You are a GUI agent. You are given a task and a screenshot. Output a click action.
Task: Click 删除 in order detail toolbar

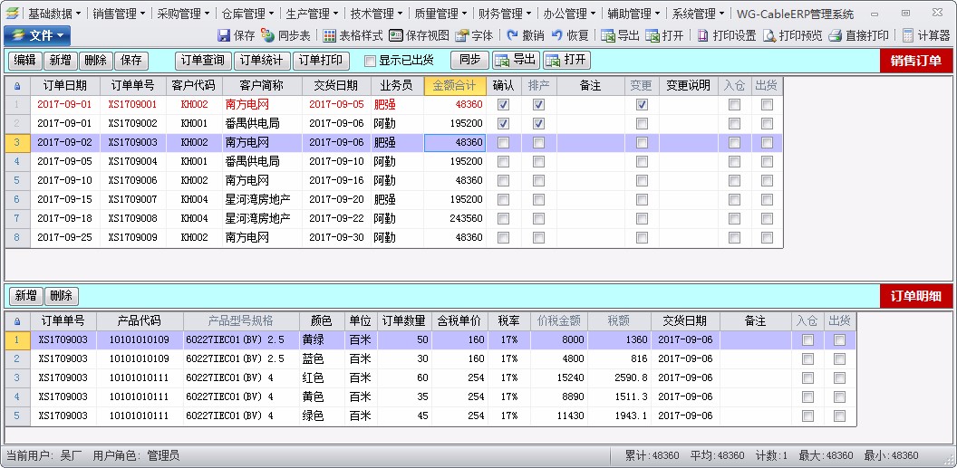61,296
